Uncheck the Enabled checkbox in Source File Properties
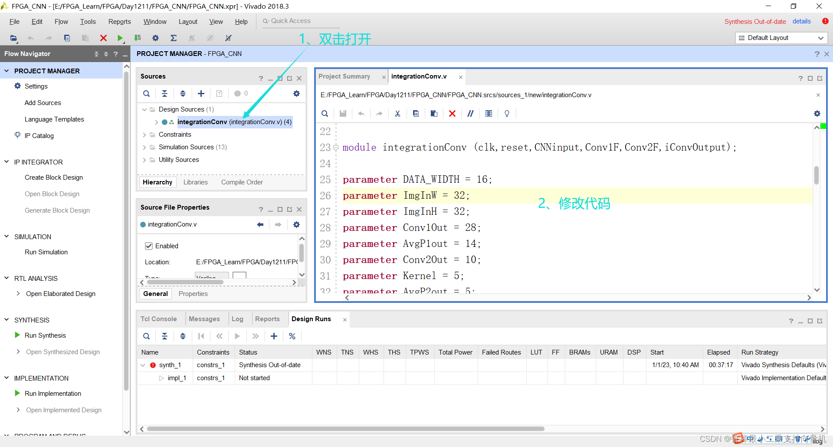The image size is (833, 447). 149,246
